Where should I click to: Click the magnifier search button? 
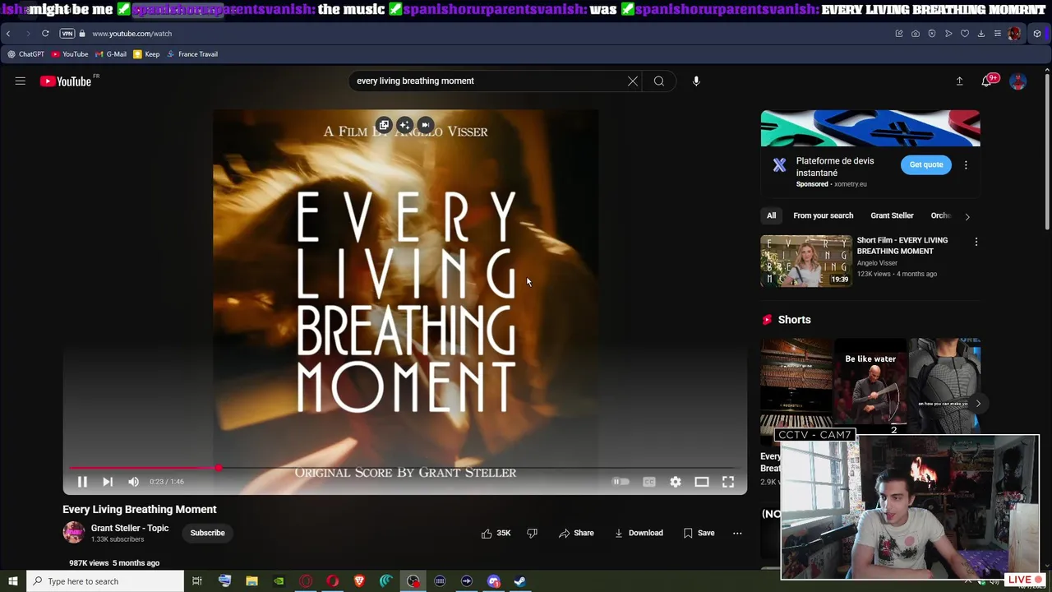(659, 81)
